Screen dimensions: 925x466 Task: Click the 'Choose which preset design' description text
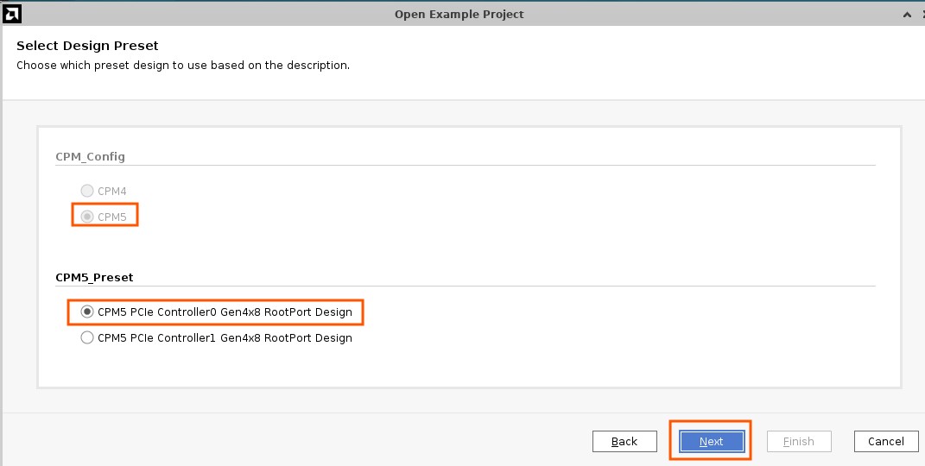pos(183,66)
